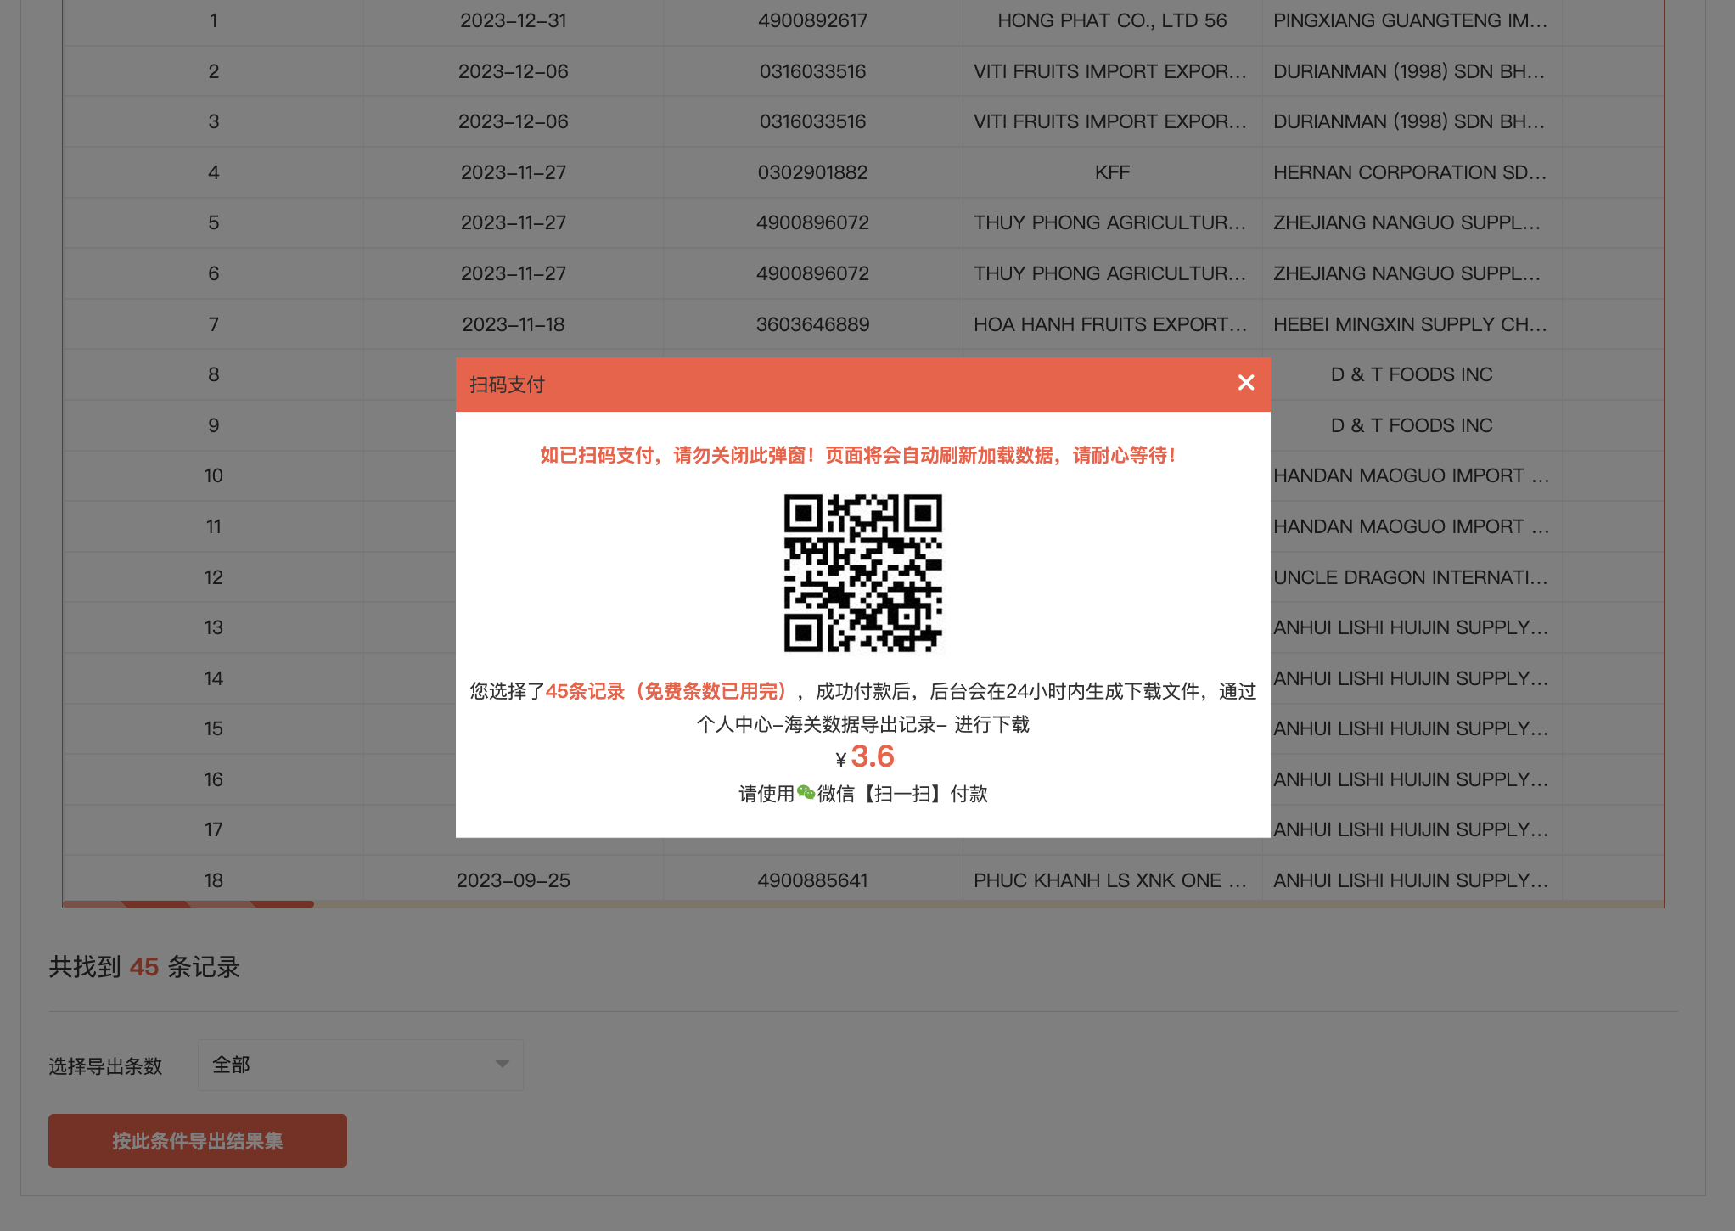
Task: Click the date 2023-12-31 in row 1
Action: coord(514,20)
